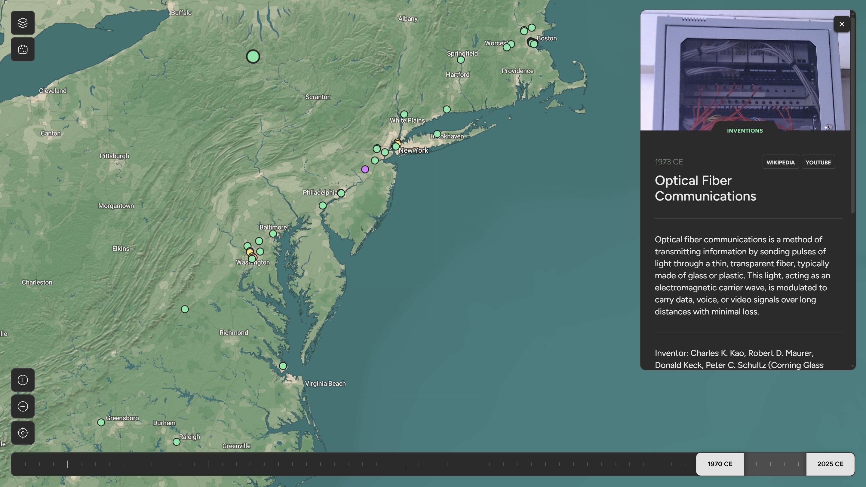Open the Wikipedia link

pos(780,162)
